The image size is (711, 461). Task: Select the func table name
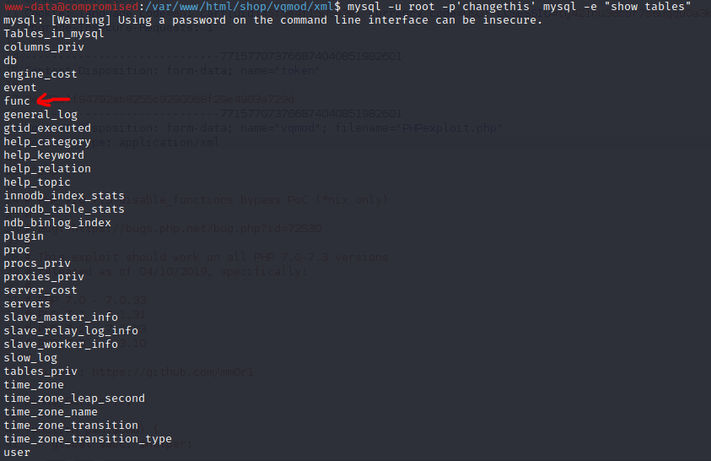coord(17,100)
